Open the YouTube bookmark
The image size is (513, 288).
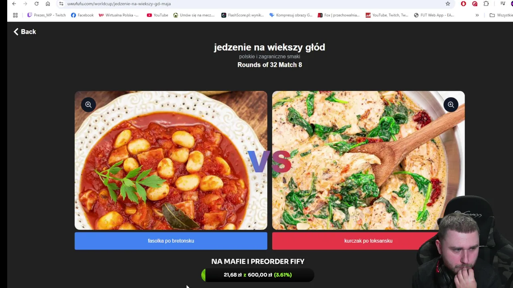tap(158, 15)
